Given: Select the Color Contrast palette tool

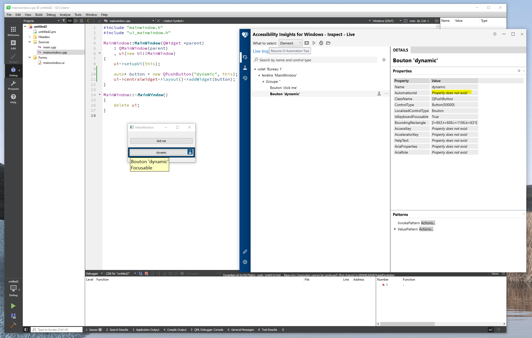Looking at the screenshot, I should [245, 78].
